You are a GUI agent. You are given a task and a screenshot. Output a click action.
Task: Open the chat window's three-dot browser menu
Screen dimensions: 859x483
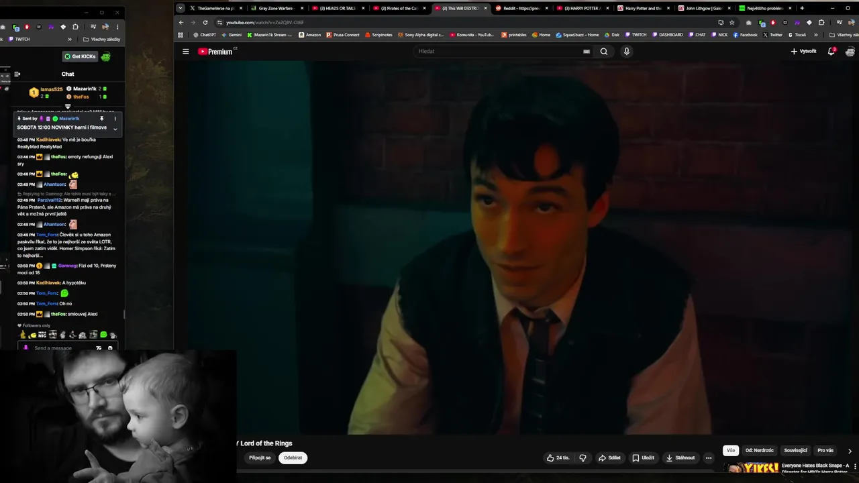click(117, 27)
